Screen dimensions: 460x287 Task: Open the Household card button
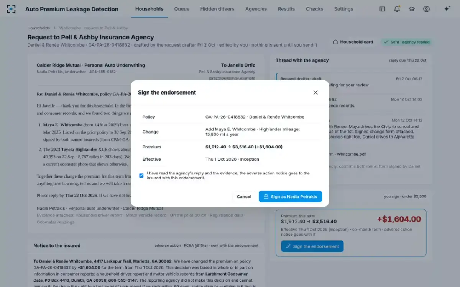coord(353,42)
